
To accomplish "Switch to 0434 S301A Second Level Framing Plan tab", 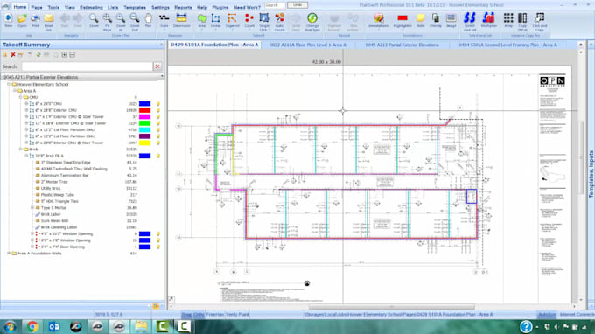I will coord(507,45).
